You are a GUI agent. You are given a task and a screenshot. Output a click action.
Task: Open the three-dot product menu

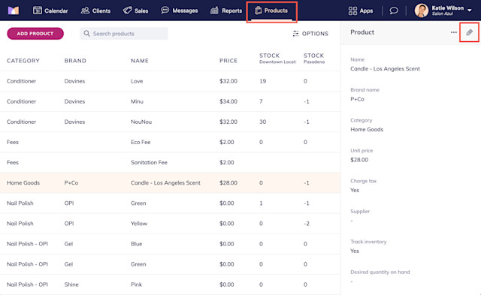coord(454,32)
